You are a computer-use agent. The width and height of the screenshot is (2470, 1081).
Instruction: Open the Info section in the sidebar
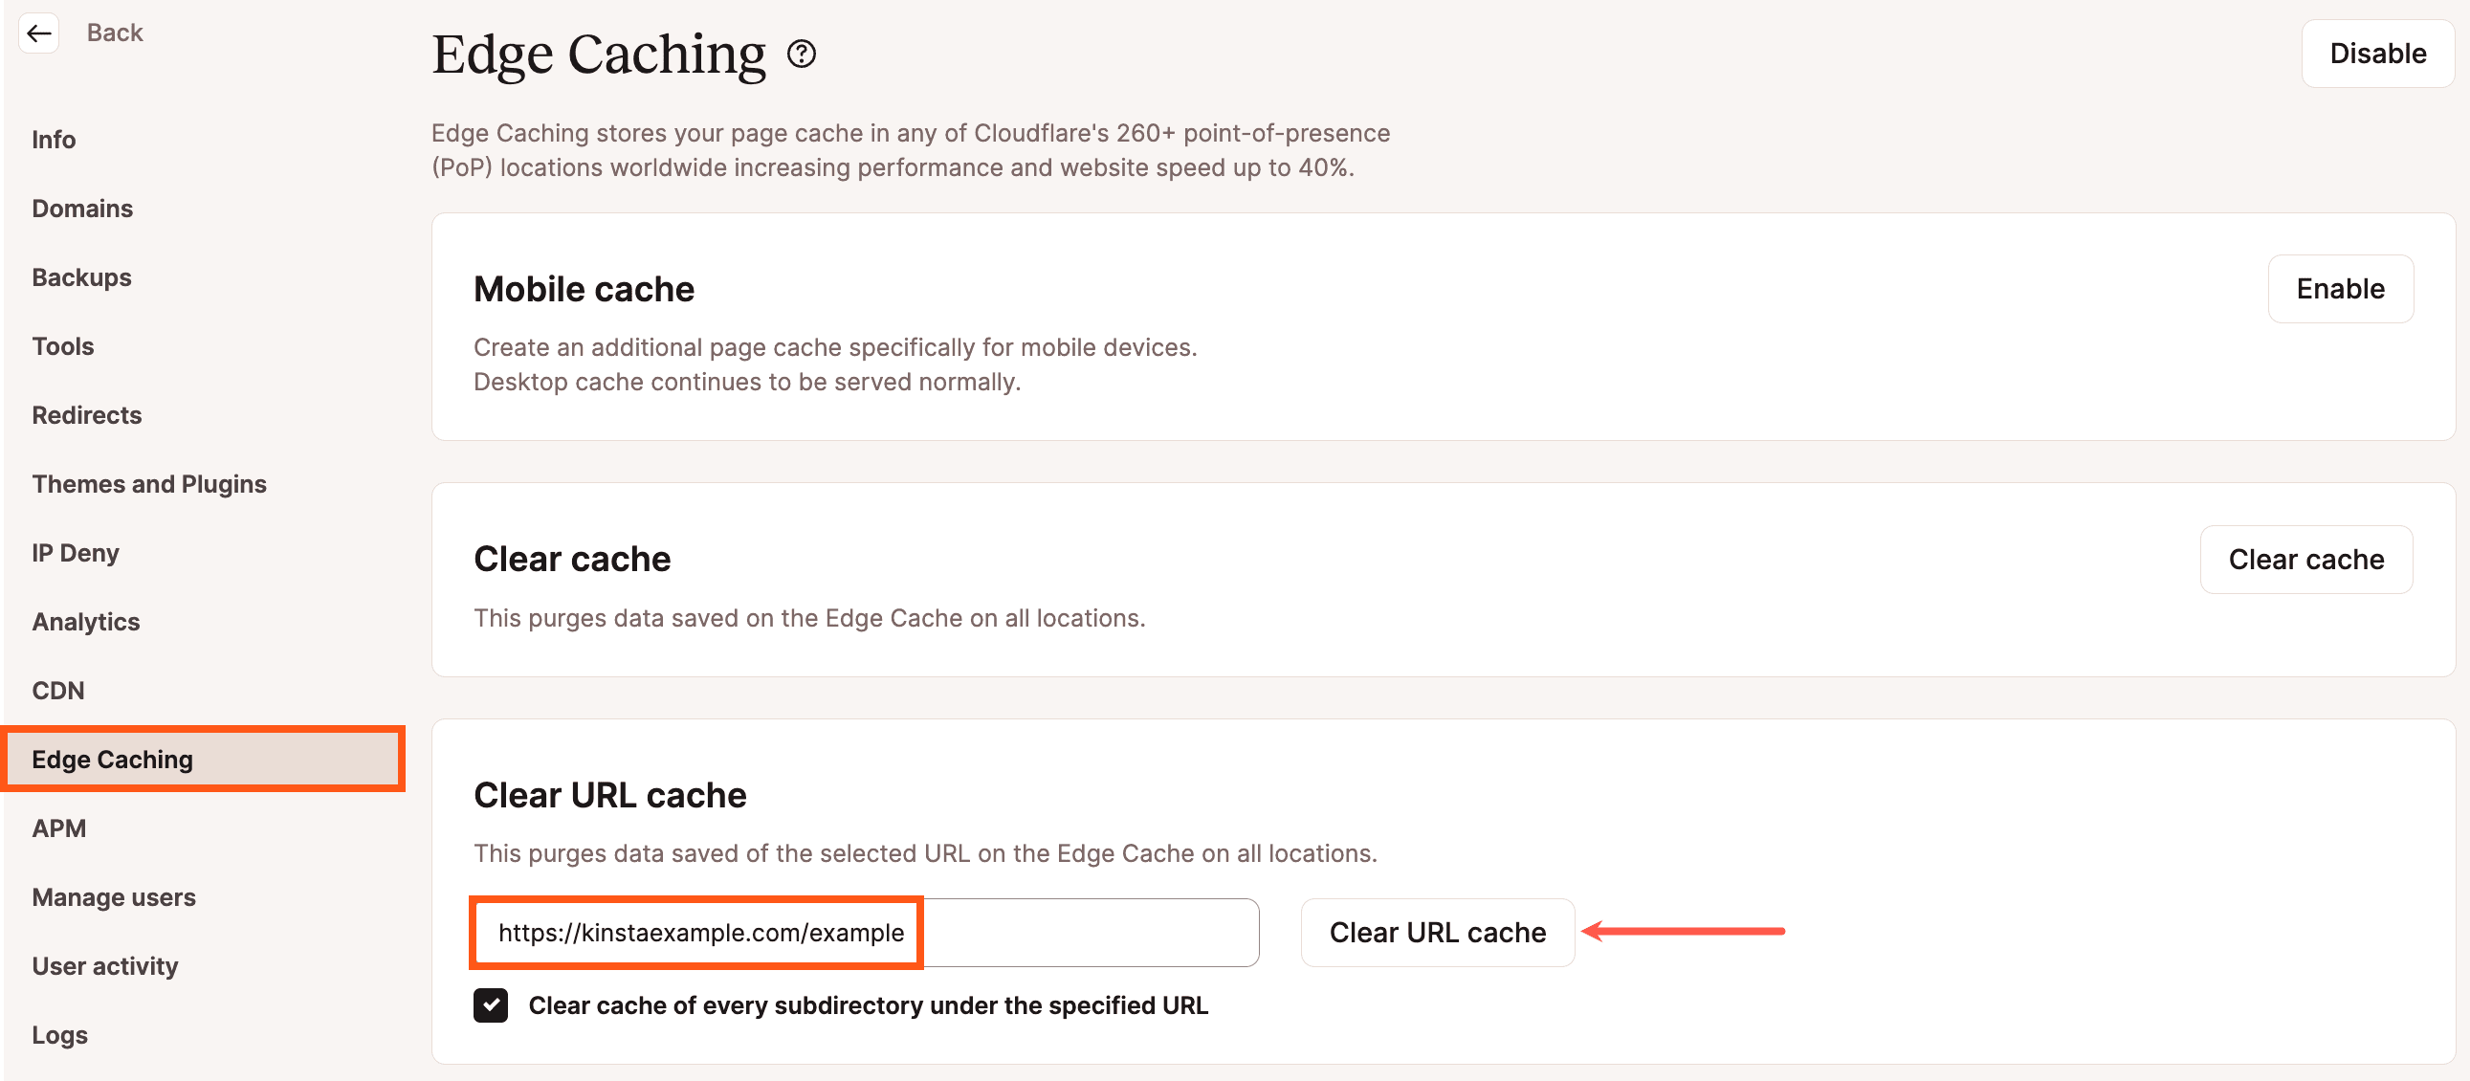pos(53,139)
